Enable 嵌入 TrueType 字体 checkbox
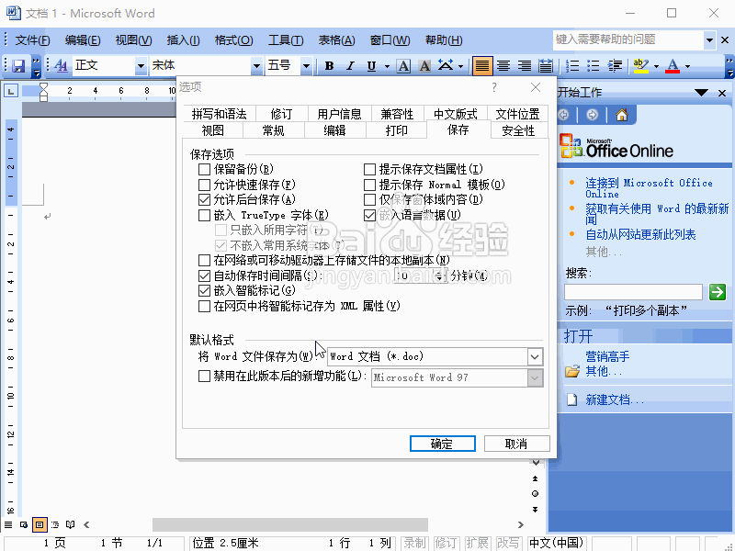Viewport: 735px width, 551px height. point(204,216)
